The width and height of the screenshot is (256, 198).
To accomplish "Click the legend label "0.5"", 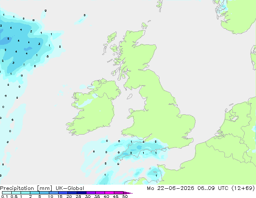I will pyautogui.click(x=14, y=196).
